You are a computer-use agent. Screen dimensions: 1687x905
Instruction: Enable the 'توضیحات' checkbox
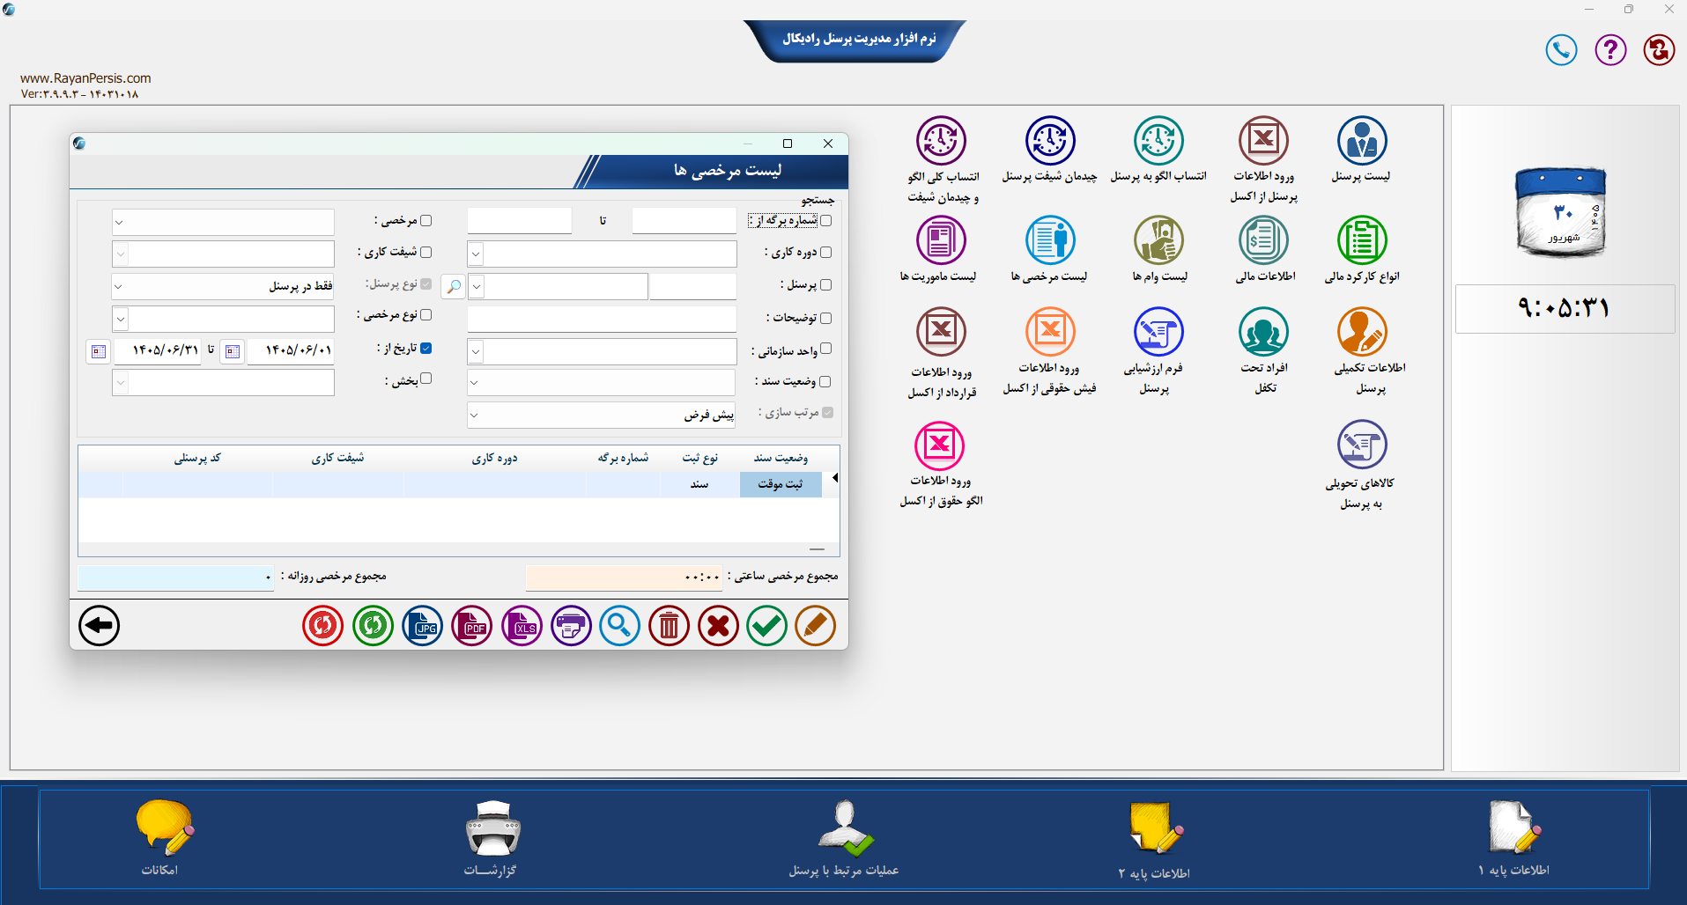(825, 318)
